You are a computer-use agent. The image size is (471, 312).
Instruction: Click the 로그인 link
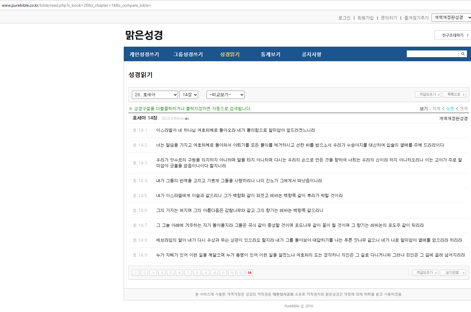click(344, 18)
